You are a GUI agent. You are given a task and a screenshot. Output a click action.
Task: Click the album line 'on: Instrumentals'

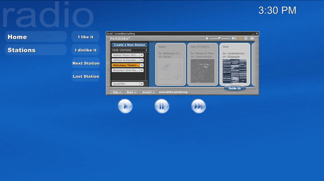coord(201,57)
